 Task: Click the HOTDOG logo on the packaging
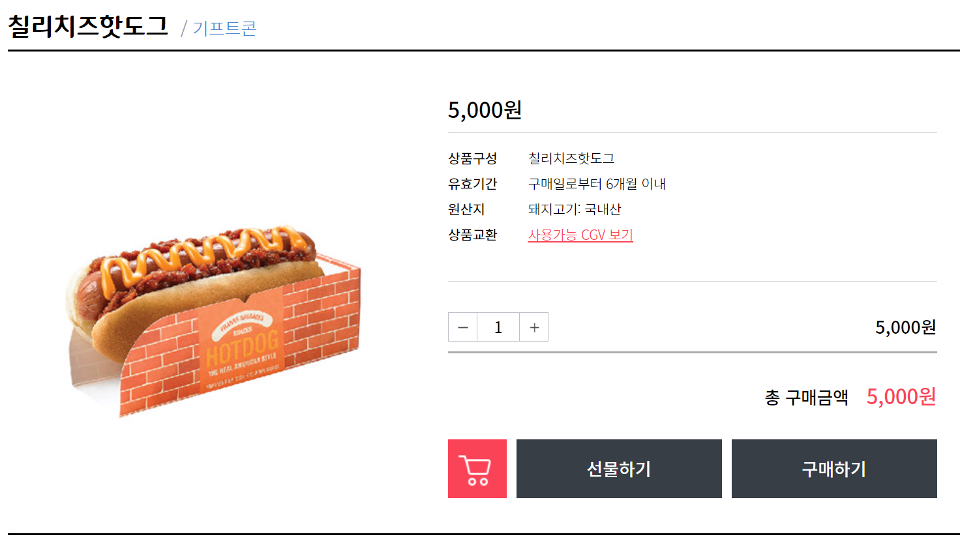click(243, 346)
